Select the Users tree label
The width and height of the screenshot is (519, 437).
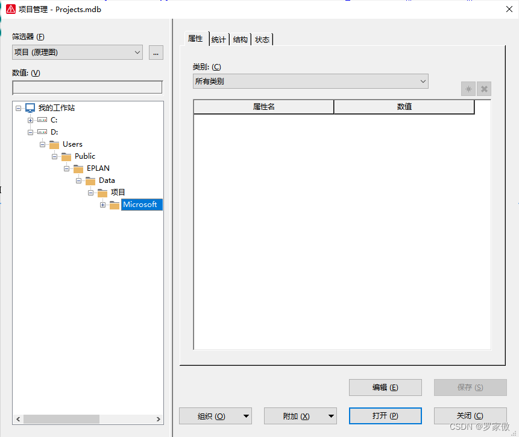[72, 144]
